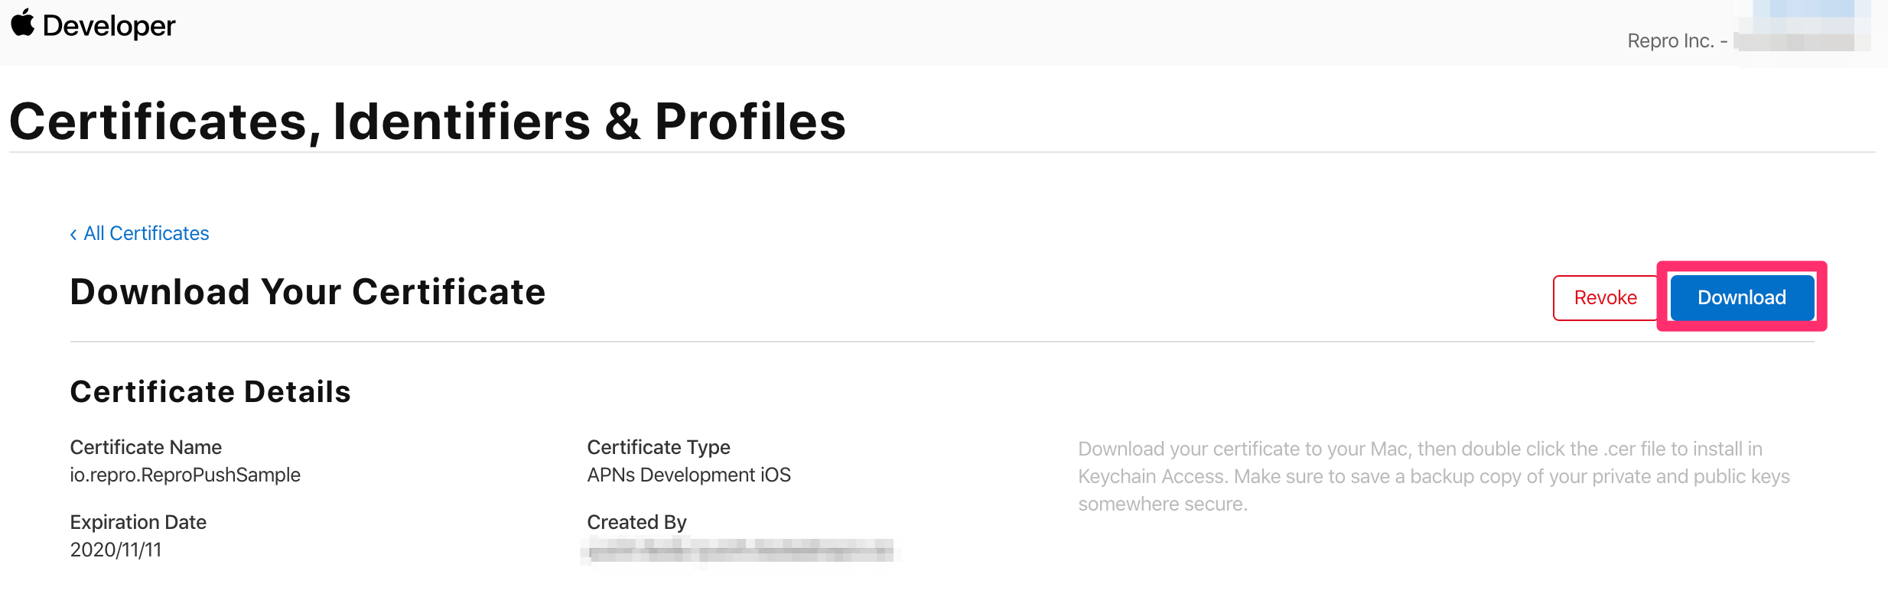The height and width of the screenshot is (613, 1888).
Task: Click the blurred Created By value
Action: pyautogui.click(x=740, y=550)
